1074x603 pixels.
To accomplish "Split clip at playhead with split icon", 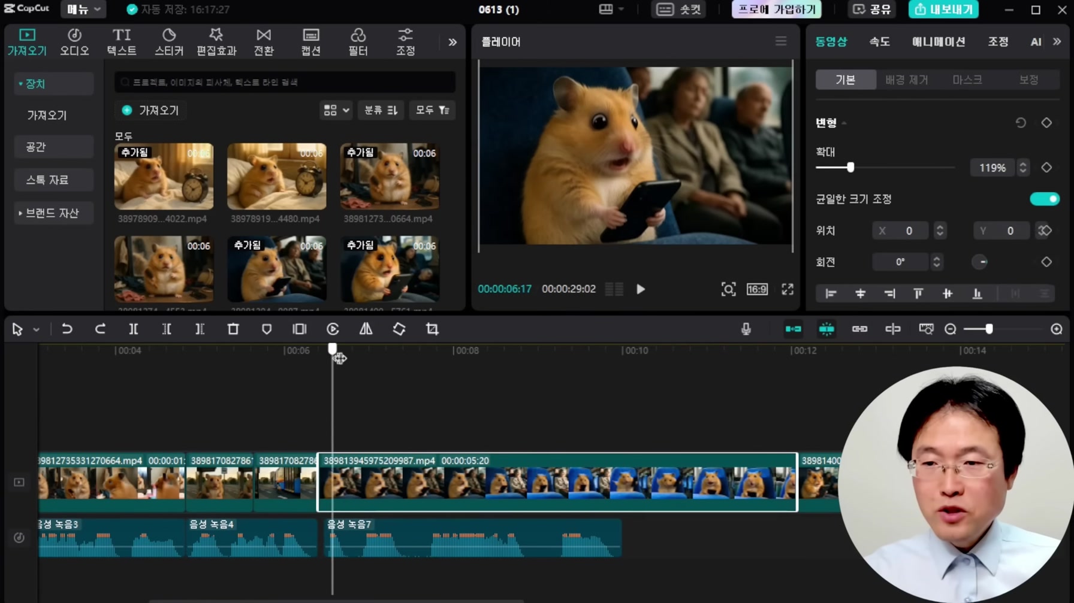I will (x=133, y=329).
